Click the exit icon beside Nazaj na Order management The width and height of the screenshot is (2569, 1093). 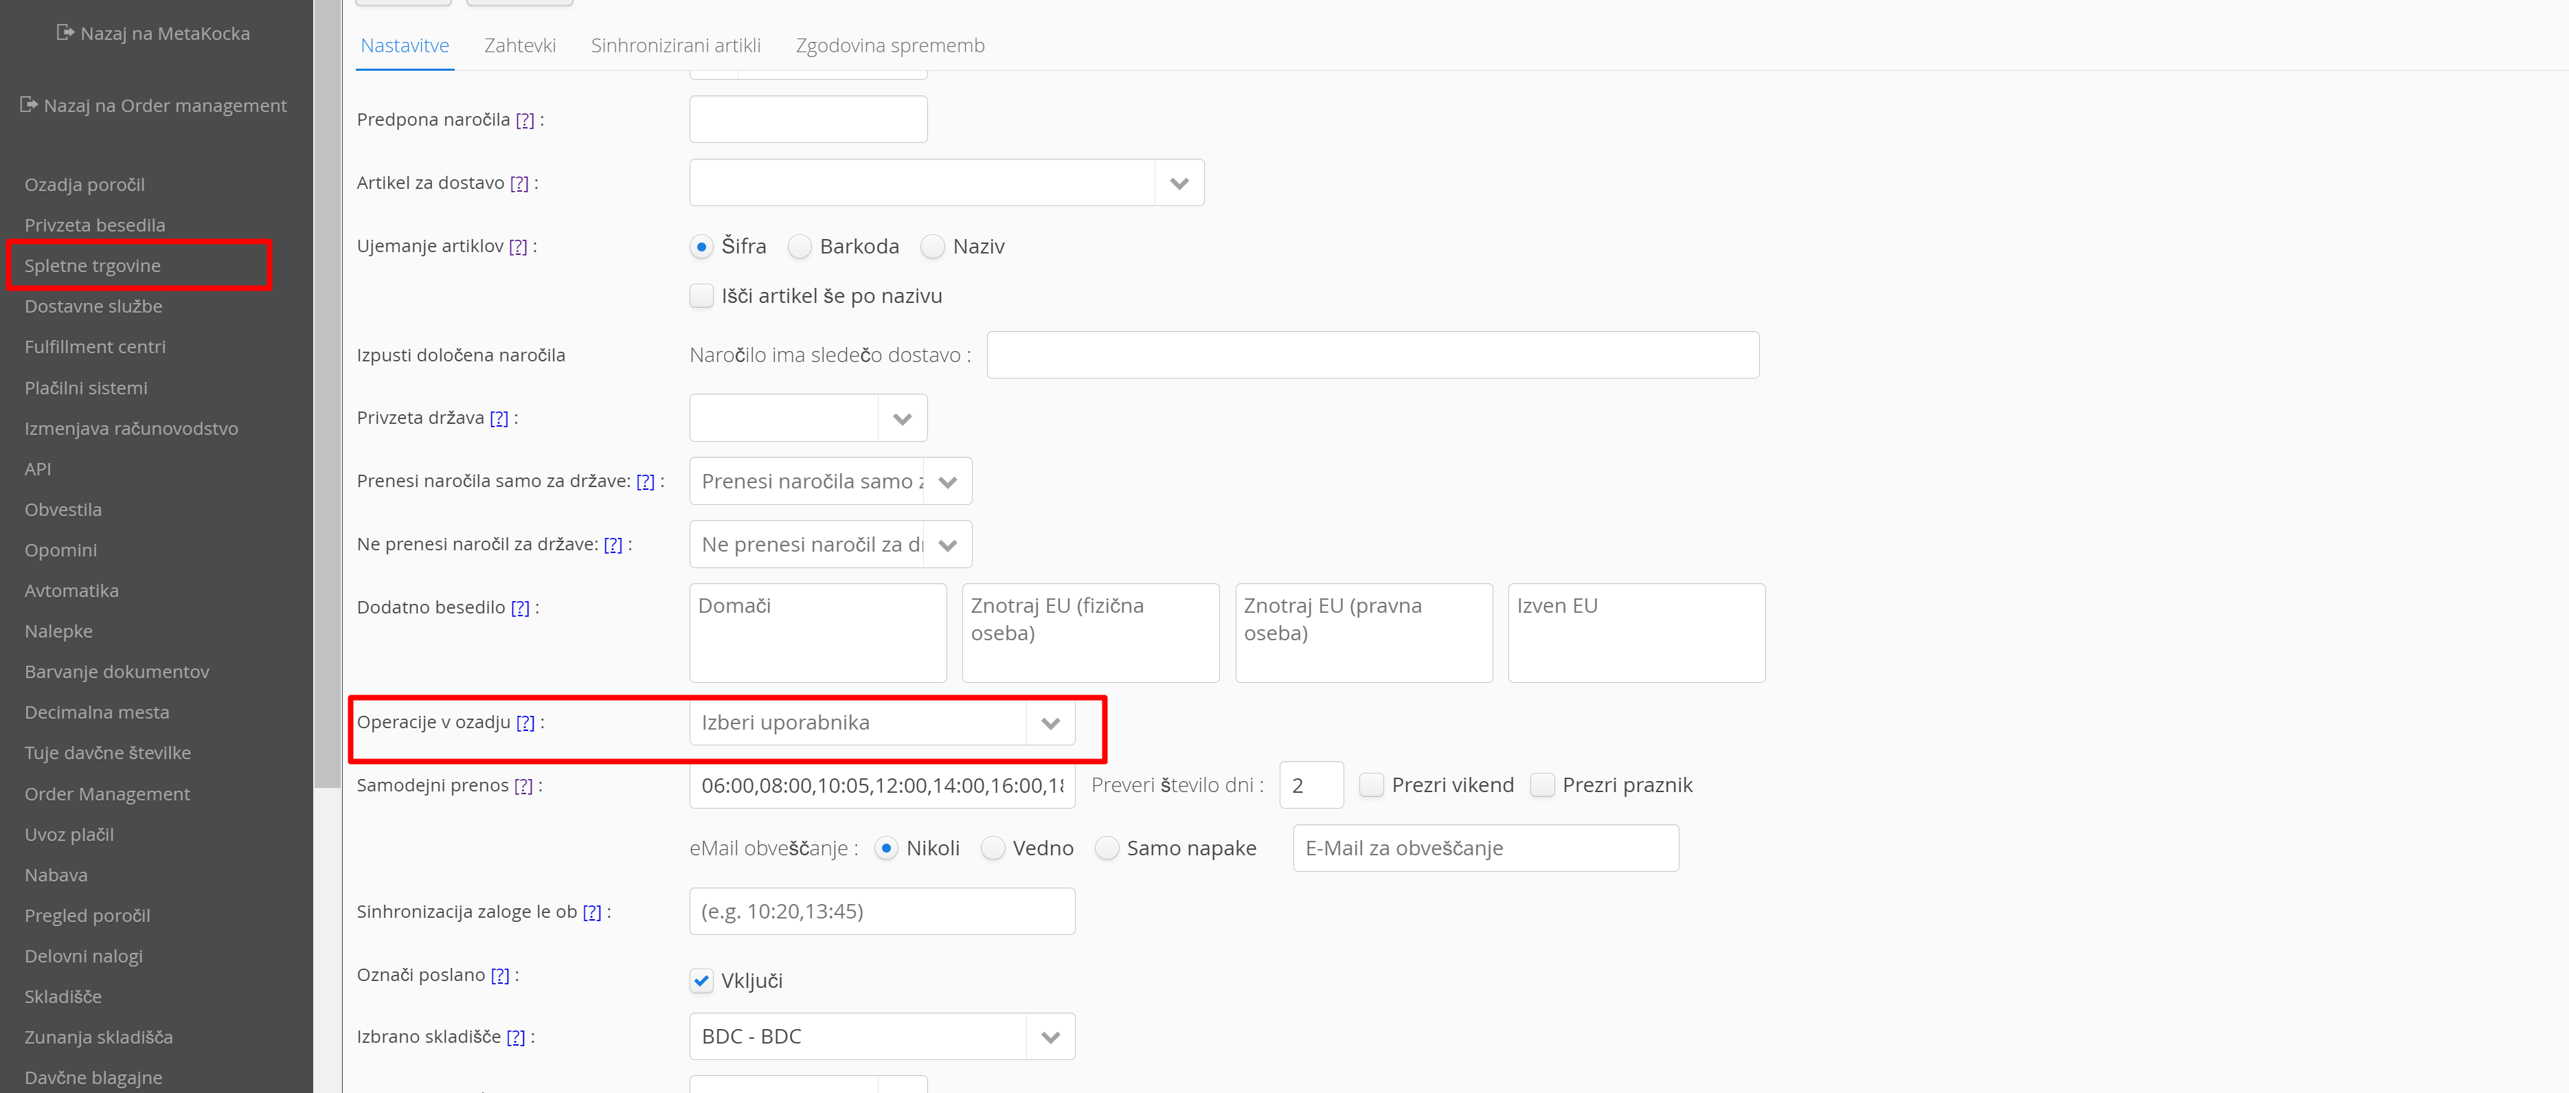pyautogui.click(x=29, y=104)
